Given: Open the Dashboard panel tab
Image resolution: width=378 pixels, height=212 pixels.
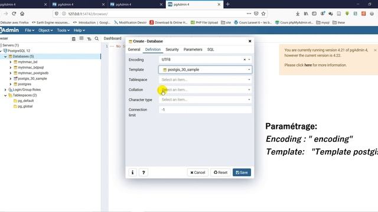Looking at the screenshot, I should tap(112, 38).
